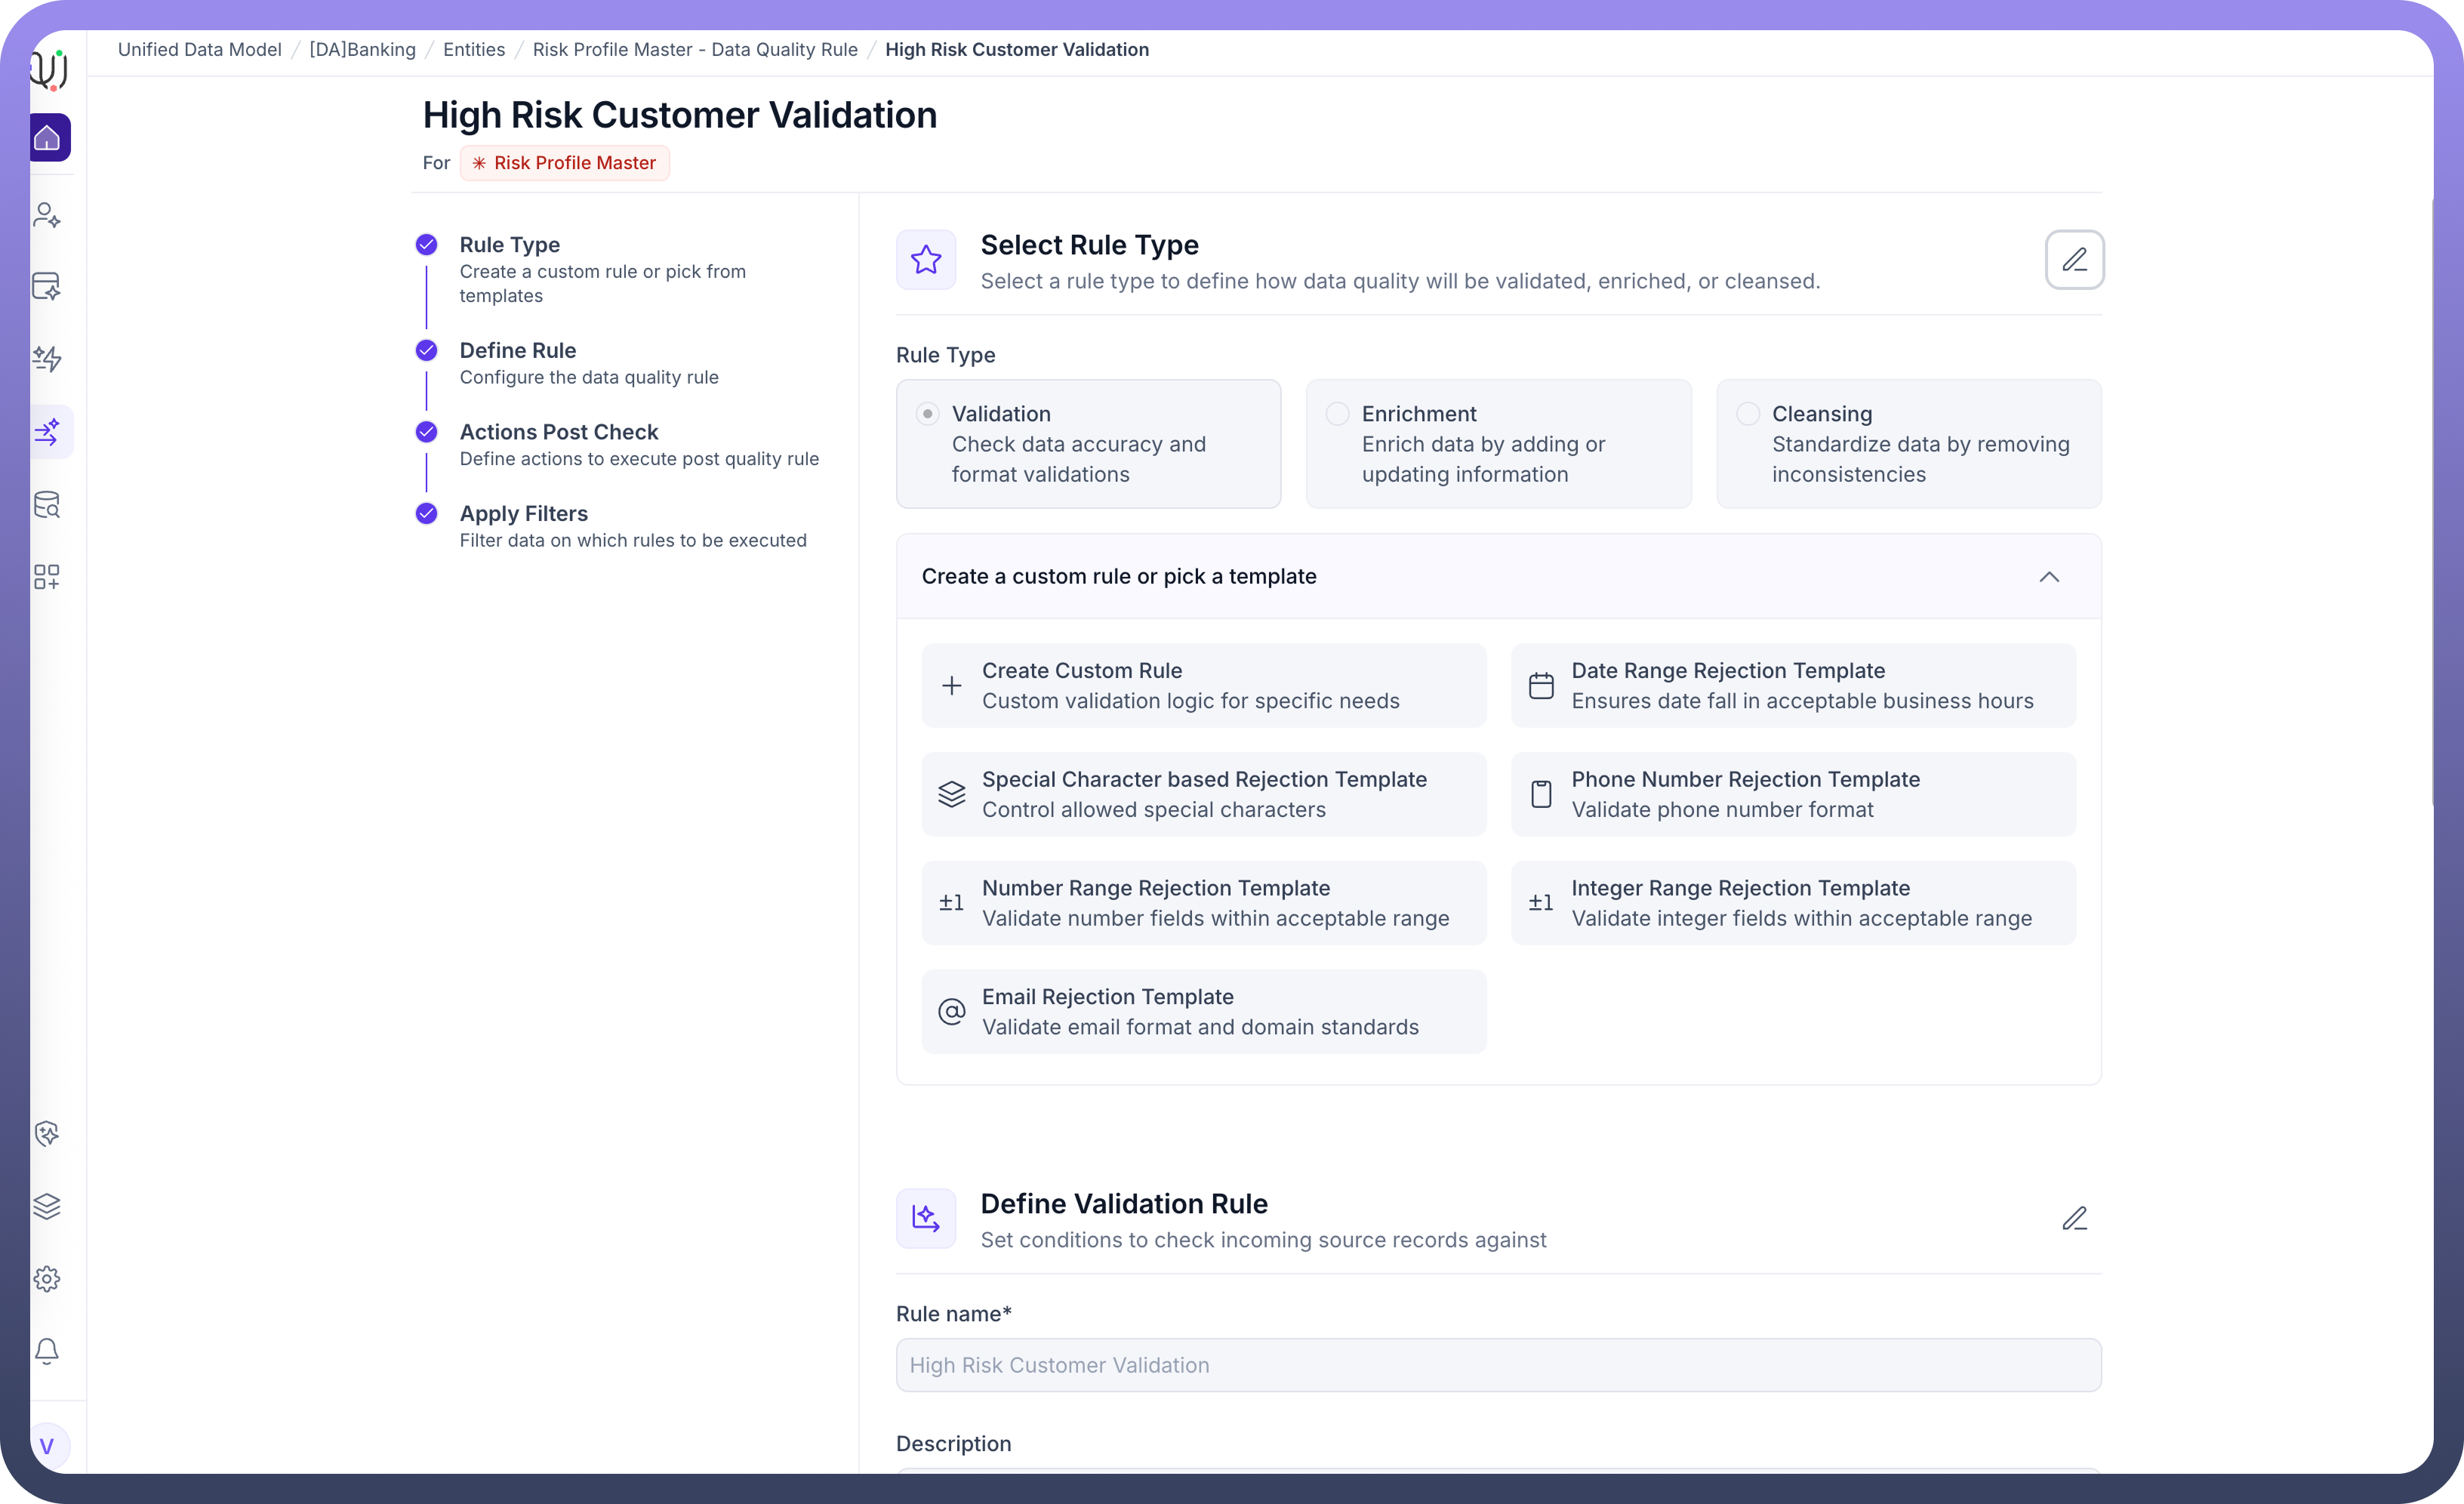This screenshot has height=1504, width=2464.
Task: Open [DA]Banking breadcrumb link
Action: 362,50
